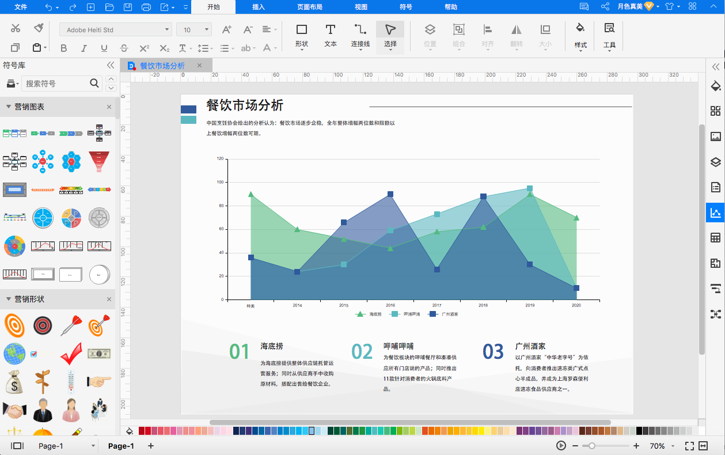Open the text alignment dropdown
The height and width of the screenshot is (455, 725).
269,29
